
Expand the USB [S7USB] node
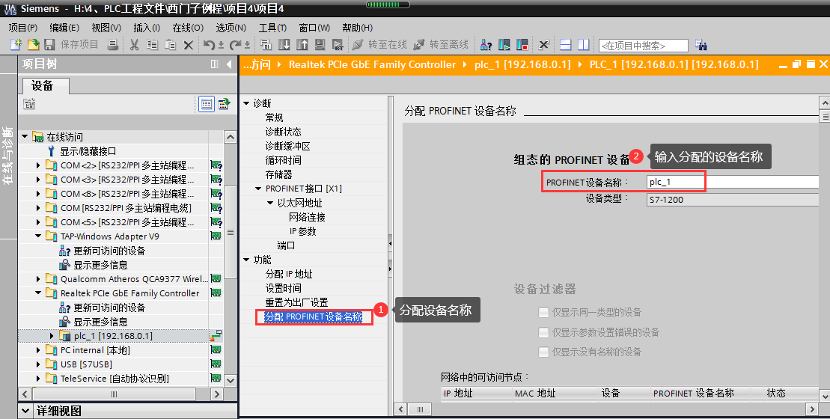38,364
